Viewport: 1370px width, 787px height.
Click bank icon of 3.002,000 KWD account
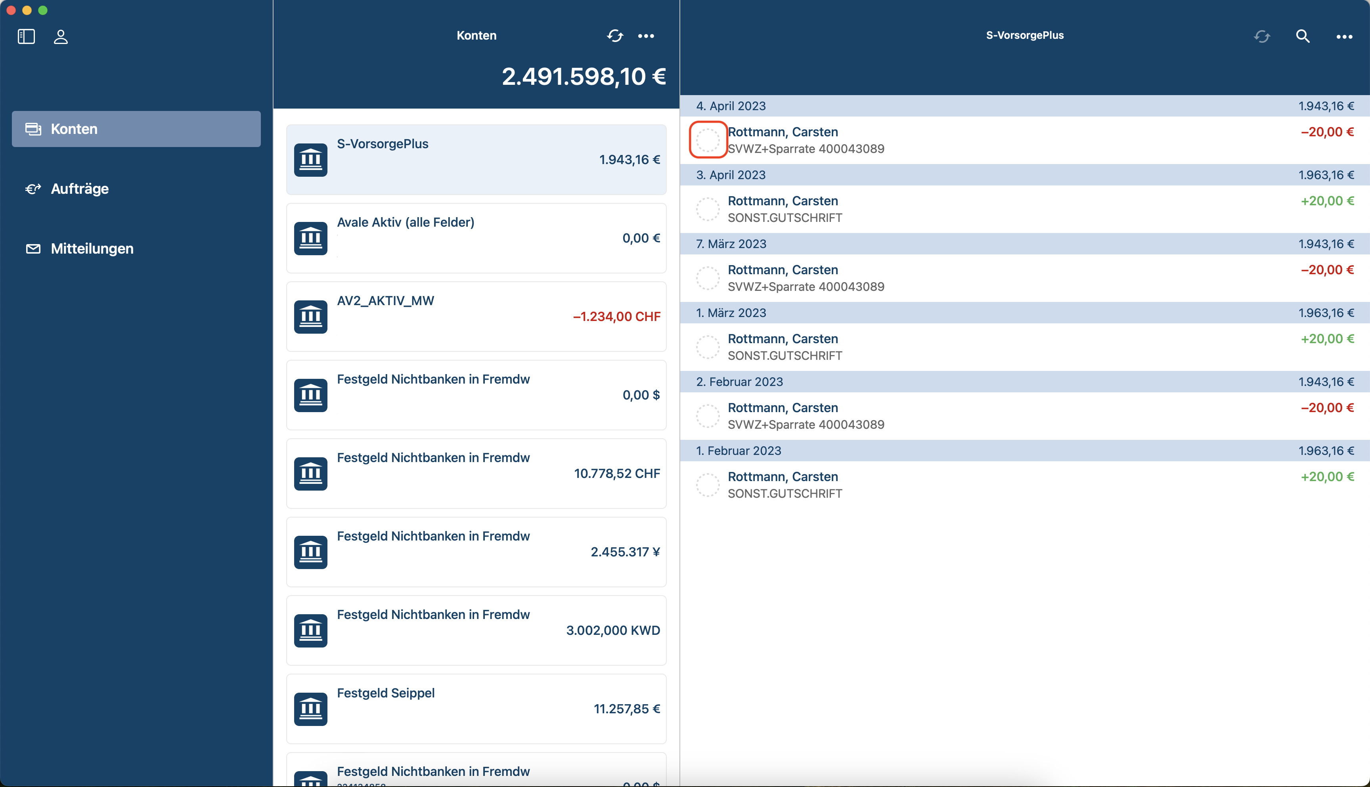point(310,630)
